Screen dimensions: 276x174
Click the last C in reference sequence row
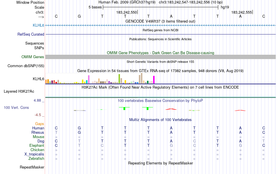click(x=264, y=16)
